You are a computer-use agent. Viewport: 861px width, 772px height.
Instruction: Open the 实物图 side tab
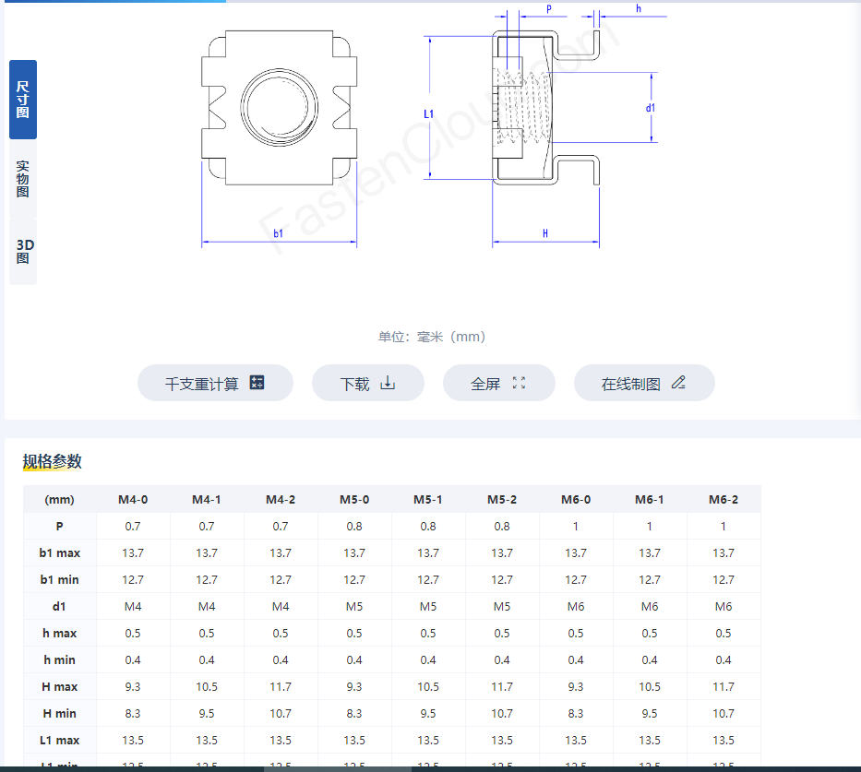pos(23,179)
